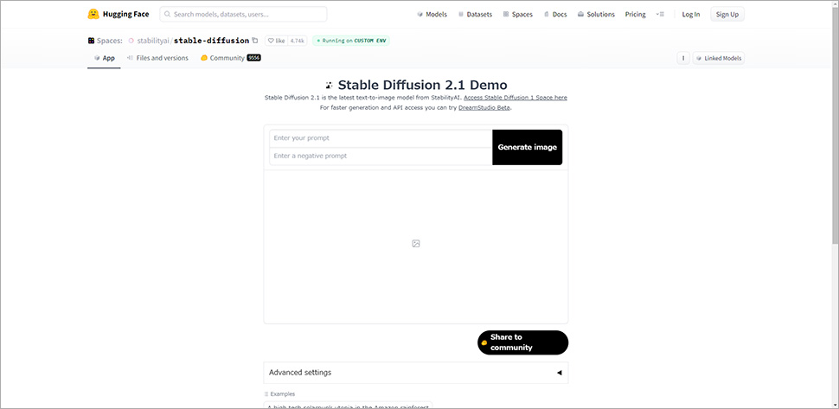Expand the Advanced settings section
Viewport: 839px width, 409px height.
pos(416,373)
